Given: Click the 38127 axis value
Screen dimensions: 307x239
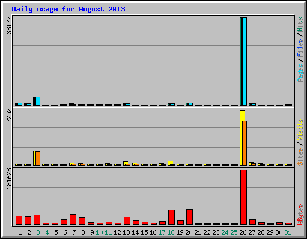Looking at the screenshot, I should 9,26.
